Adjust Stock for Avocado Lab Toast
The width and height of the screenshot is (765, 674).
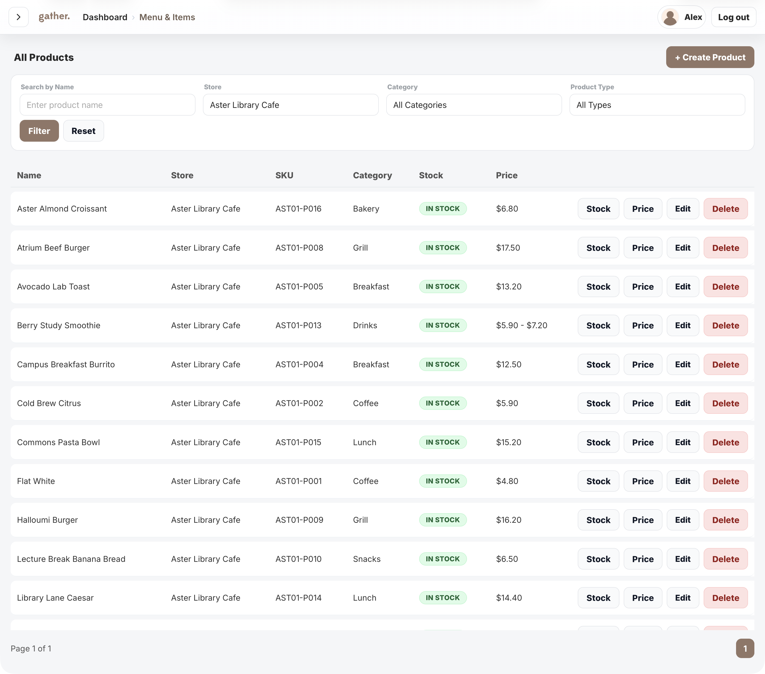(x=598, y=287)
